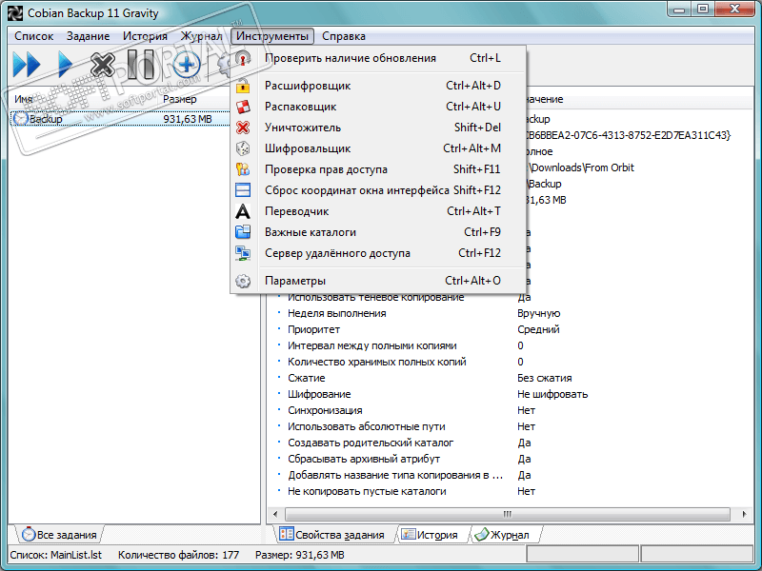Image resolution: width=762 pixels, height=571 pixels.
Task: Add a new task with plus icon
Action: [187, 64]
